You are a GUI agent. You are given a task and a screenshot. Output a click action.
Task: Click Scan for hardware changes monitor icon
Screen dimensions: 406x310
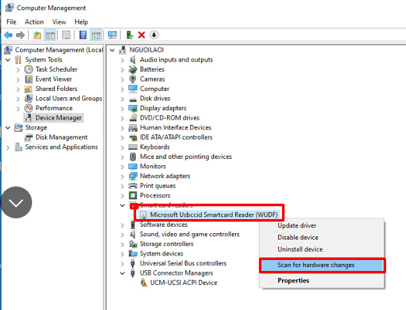(112, 35)
